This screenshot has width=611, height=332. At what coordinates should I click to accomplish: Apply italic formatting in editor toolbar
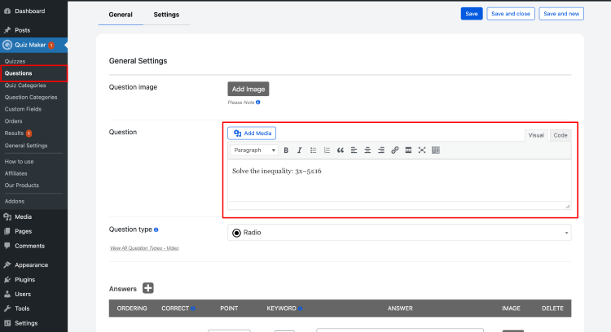point(299,151)
